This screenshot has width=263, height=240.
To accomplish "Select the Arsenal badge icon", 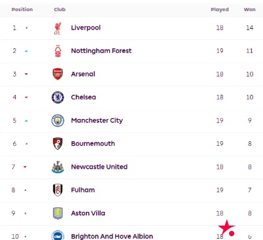I will (58, 74).
